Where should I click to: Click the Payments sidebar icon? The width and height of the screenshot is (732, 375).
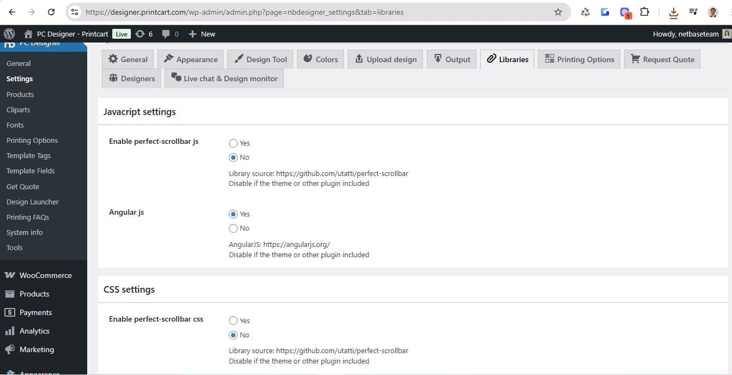[x=10, y=312]
